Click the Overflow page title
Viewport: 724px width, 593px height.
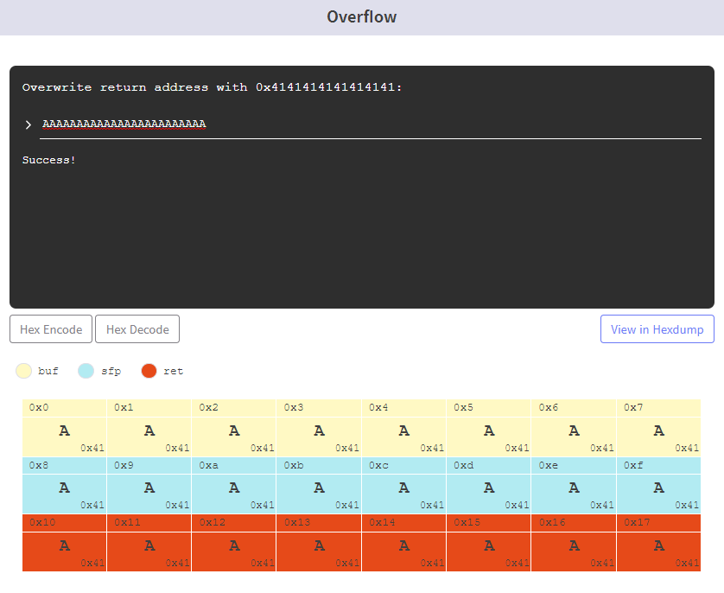(x=361, y=17)
